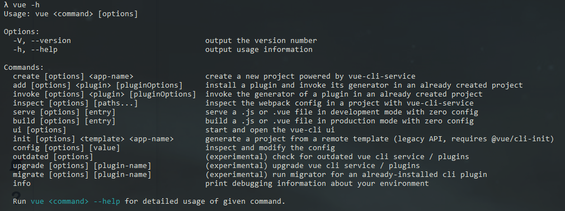
Task: Click the 'info' command text
Action: tap(22, 184)
